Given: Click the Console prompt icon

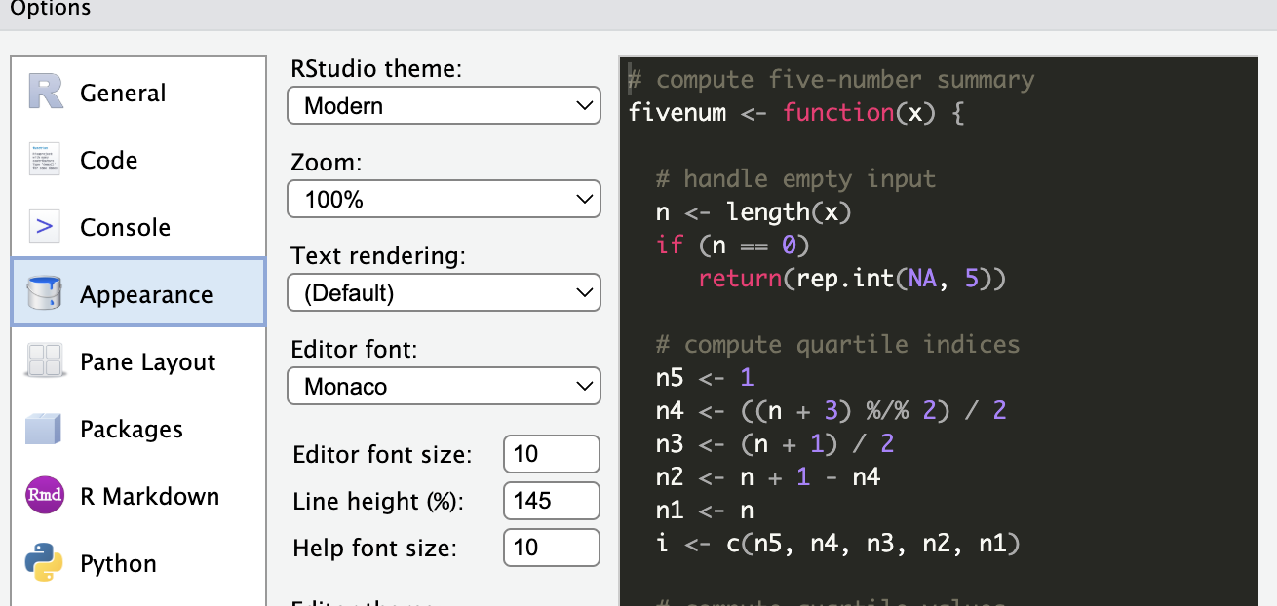Looking at the screenshot, I should [46, 227].
